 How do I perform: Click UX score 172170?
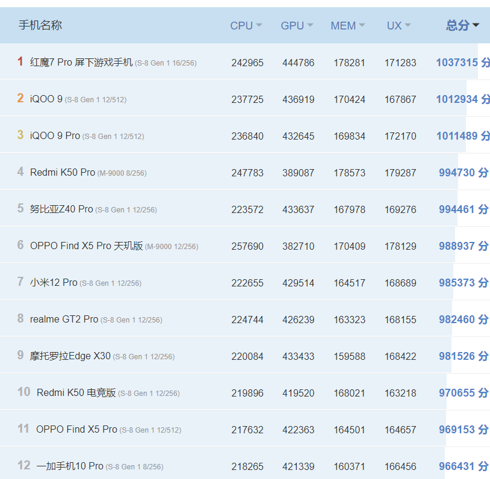400,136
